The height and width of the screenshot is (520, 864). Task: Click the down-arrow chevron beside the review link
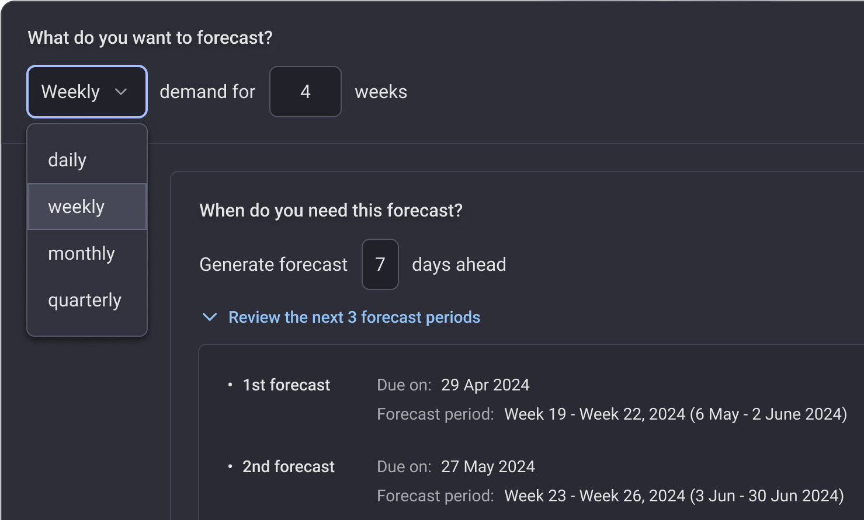[210, 317]
